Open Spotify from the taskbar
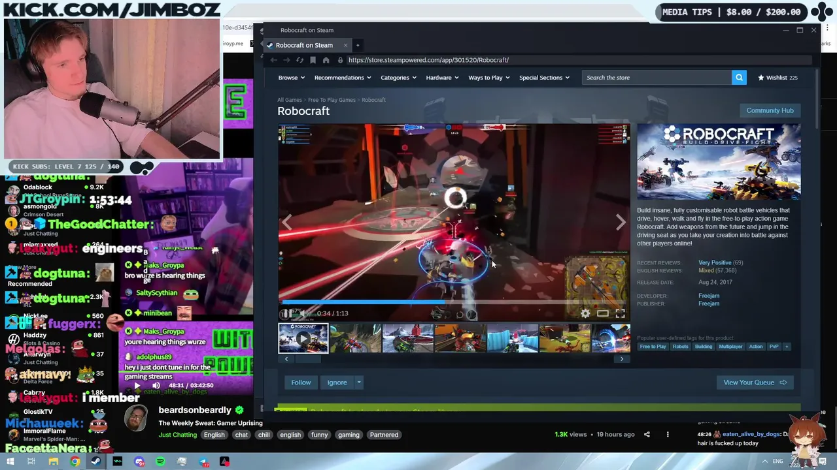 [x=160, y=462]
